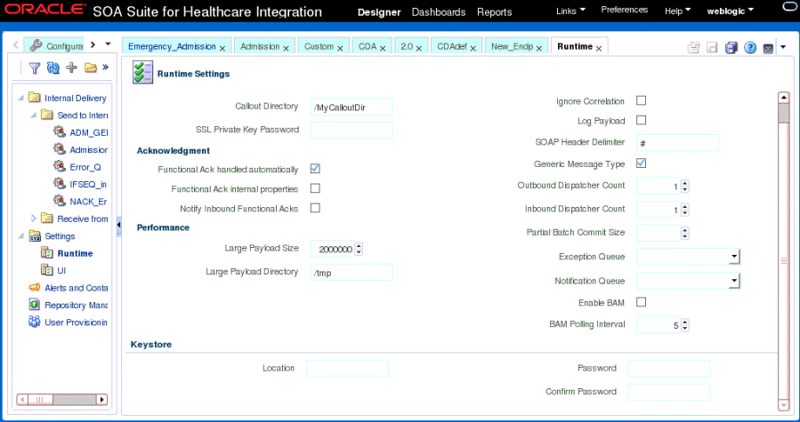800x422 pixels.
Task: Click ADM_GEI endpoint gear icon
Action: (x=60, y=132)
